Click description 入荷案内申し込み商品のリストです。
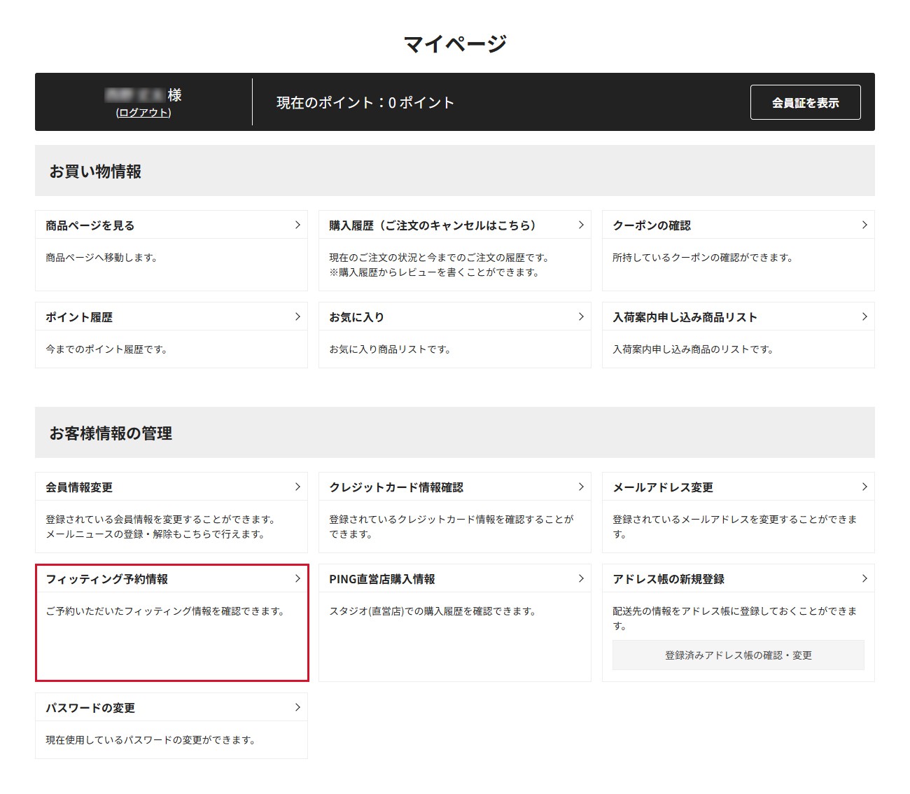This screenshot has height=794, width=910. tap(693, 349)
